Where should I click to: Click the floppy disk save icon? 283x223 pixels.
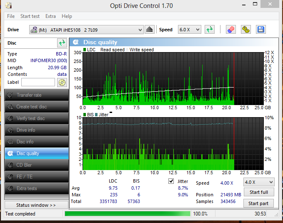pos(261,30)
